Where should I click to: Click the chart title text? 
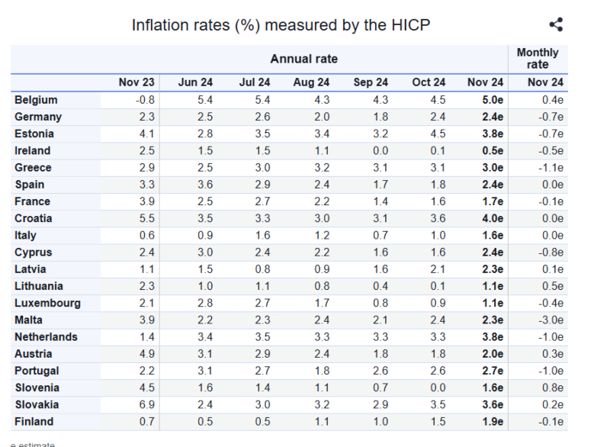point(281,25)
